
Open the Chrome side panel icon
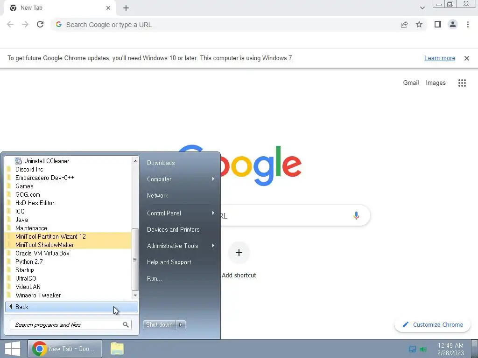[438, 24]
